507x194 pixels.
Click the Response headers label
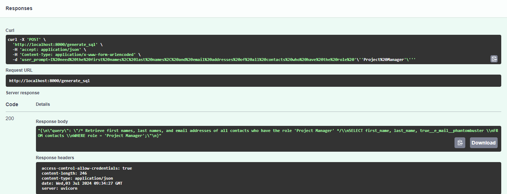[x=55, y=158]
